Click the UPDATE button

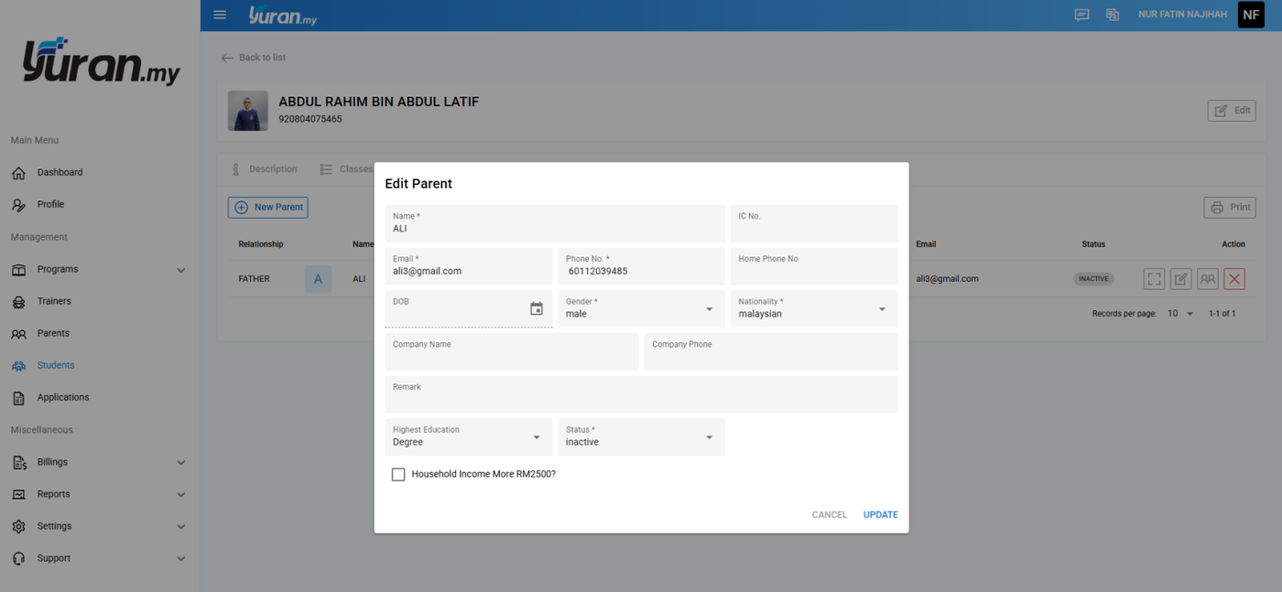point(880,515)
